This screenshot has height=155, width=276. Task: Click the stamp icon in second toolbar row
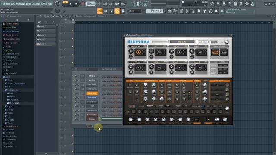click(122, 11)
